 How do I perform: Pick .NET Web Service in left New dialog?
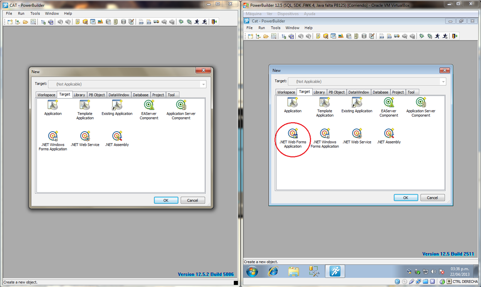click(x=85, y=139)
